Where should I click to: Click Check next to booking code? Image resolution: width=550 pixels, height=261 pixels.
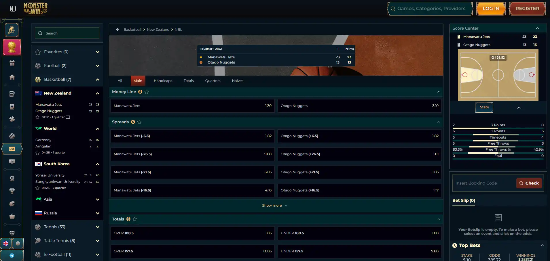tap(529, 183)
